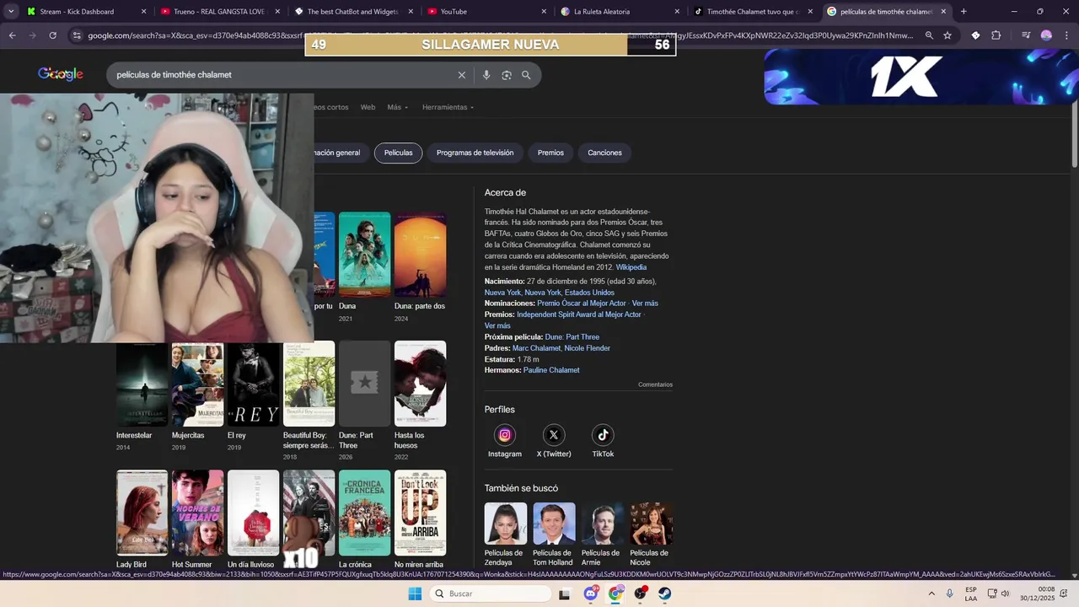Open Discord from the taskbar
Image resolution: width=1079 pixels, height=607 pixels.
coord(591,594)
